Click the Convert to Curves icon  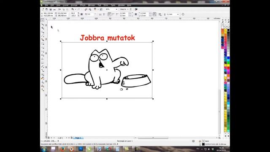click(x=183, y=14)
